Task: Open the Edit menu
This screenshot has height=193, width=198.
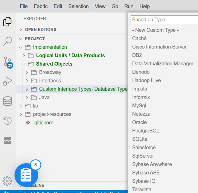Action: tap(58, 6)
